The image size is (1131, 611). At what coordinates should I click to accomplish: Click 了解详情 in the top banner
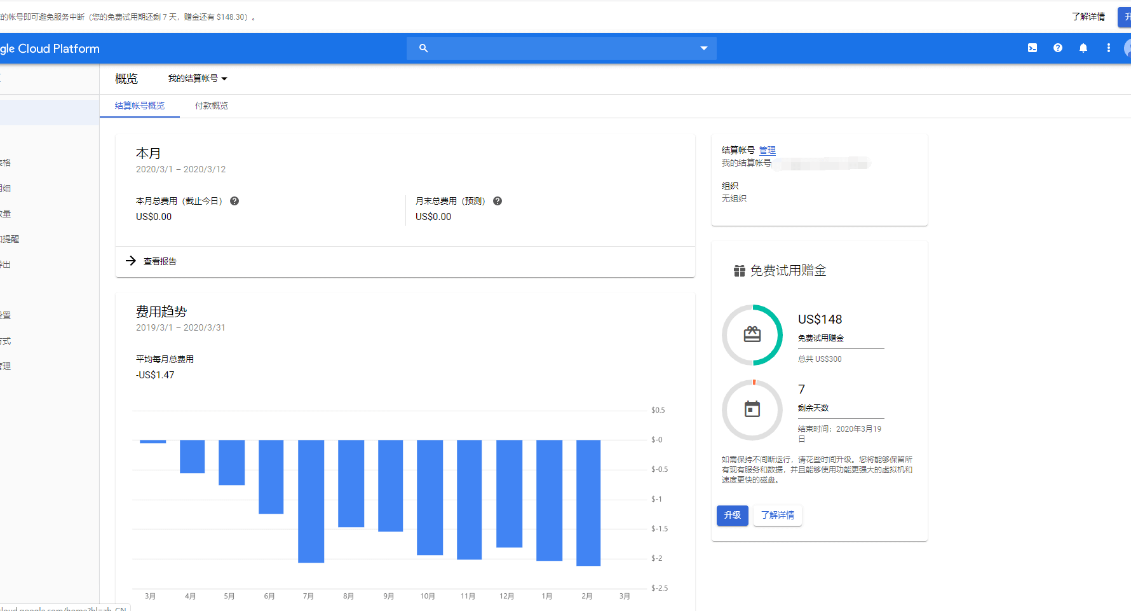(x=1088, y=17)
